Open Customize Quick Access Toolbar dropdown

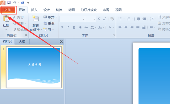tap(28, 3)
